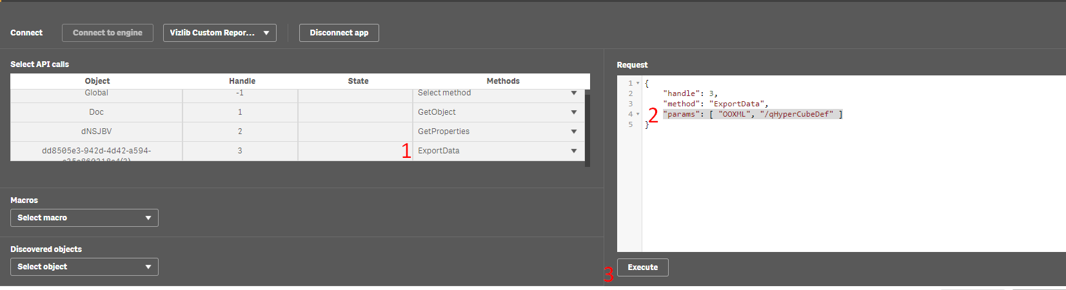1066x290 pixels.
Task: Open the dNSJBV row GetProperties dropdown
Action: 498,131
